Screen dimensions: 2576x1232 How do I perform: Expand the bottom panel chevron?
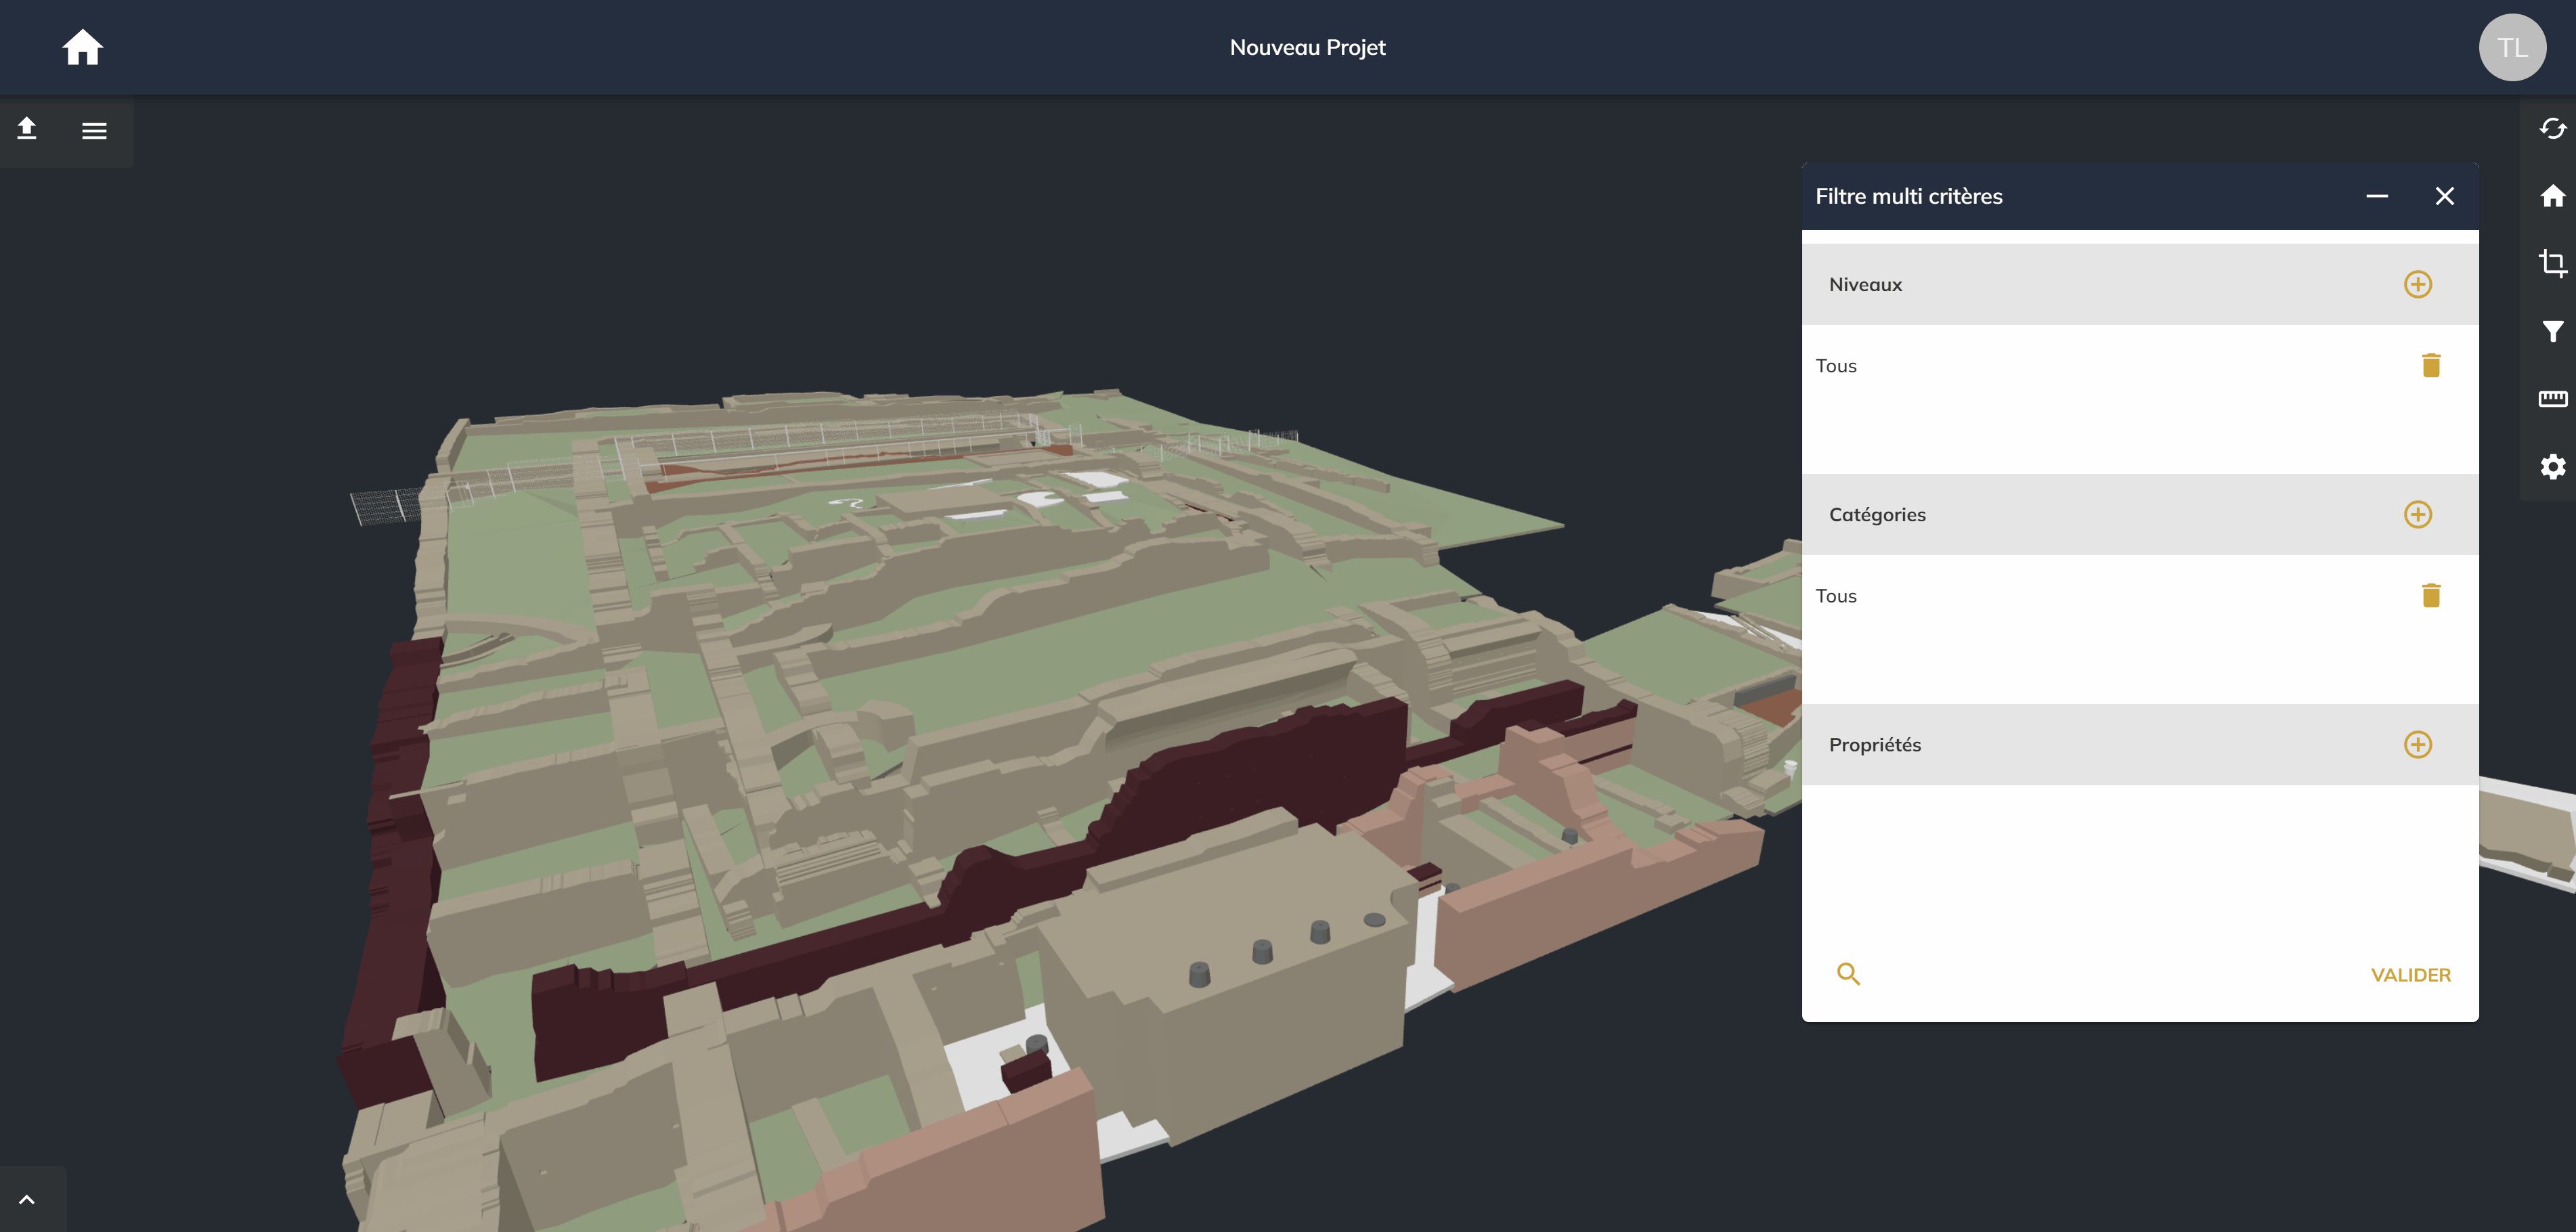[27, 1199]
